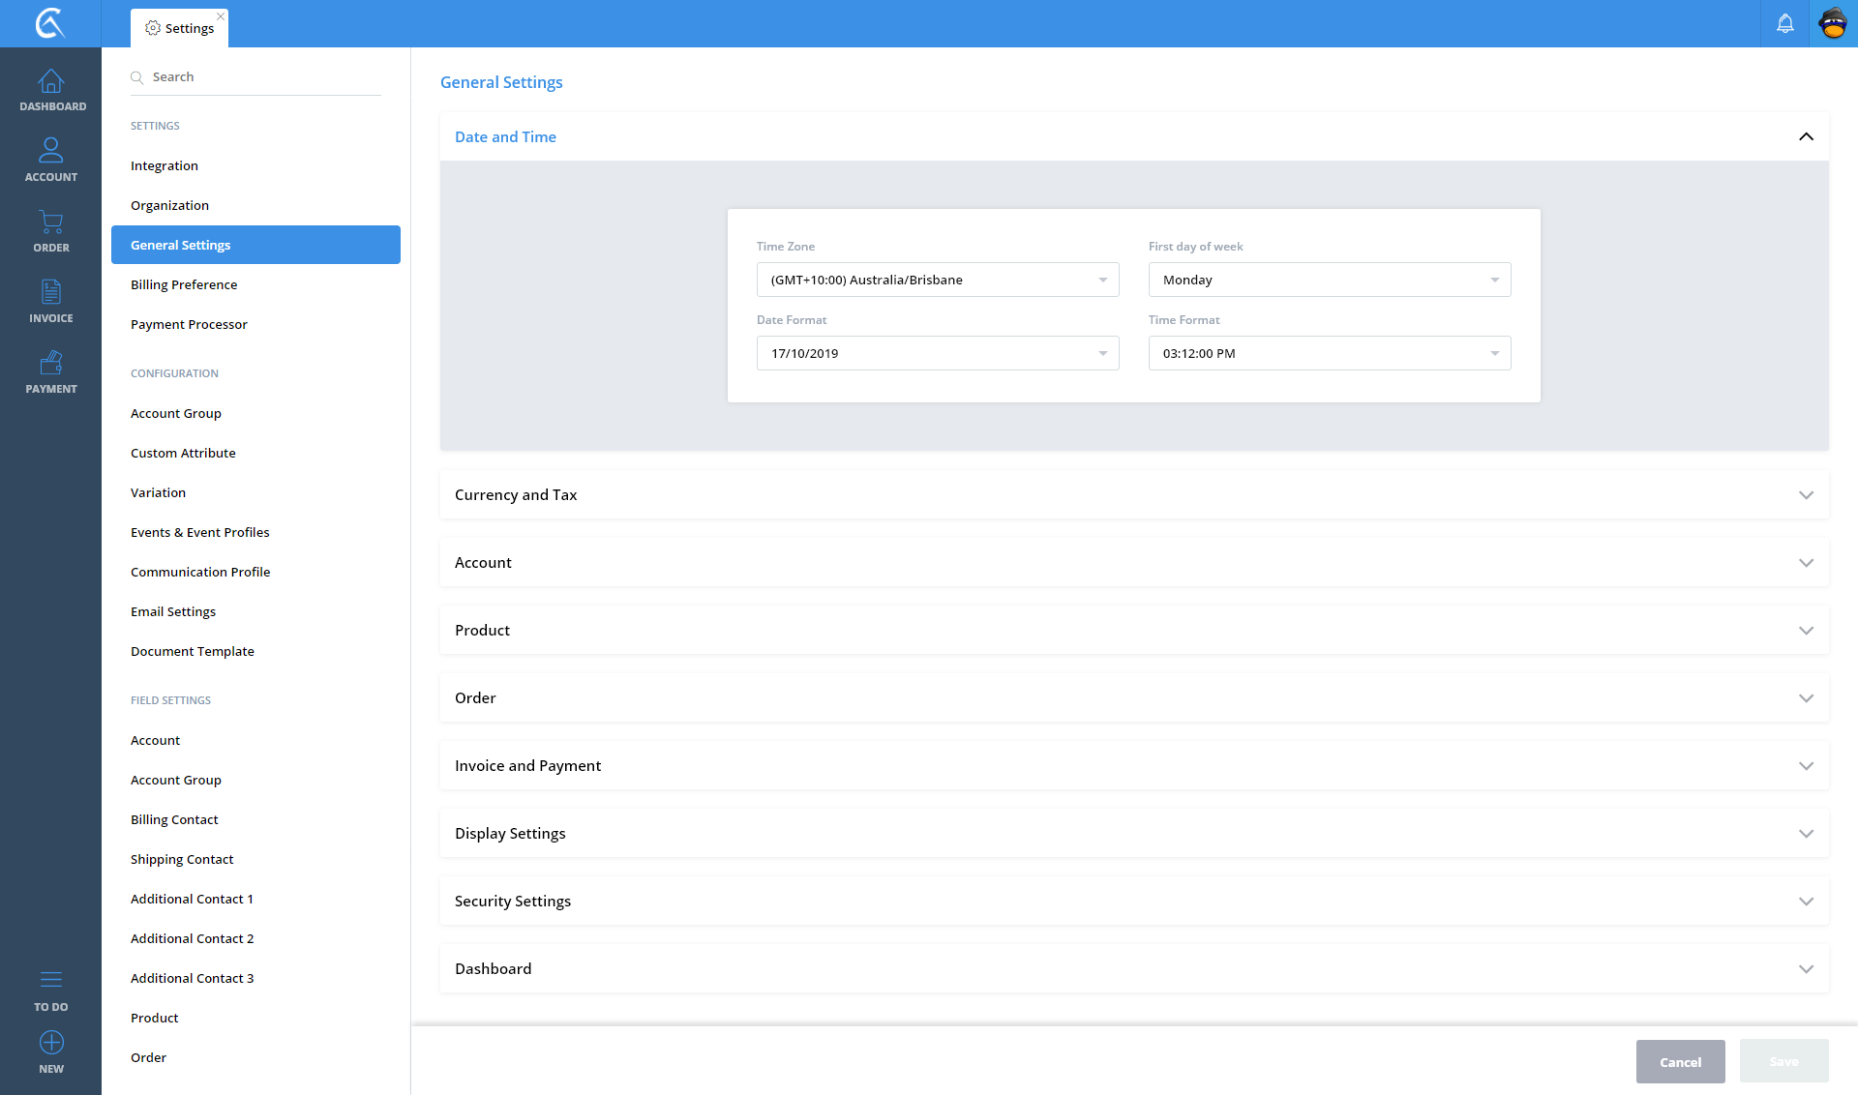This screenshot has height=1095, width=1858.
Task: Open the Dashboard home icon
Action: point(51,82)
